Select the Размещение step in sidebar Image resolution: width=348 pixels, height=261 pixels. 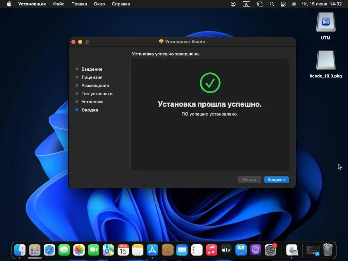[95, 85]
